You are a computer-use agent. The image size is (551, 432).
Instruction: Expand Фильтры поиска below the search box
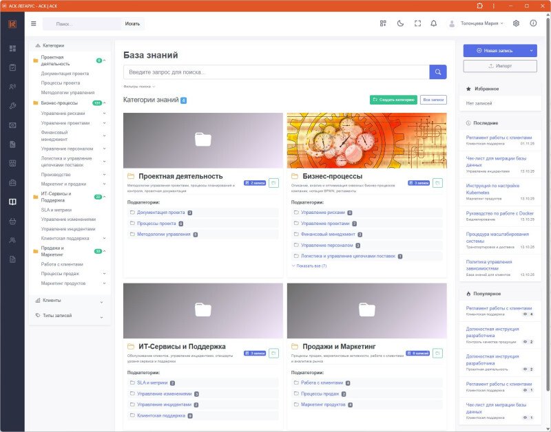139,87
